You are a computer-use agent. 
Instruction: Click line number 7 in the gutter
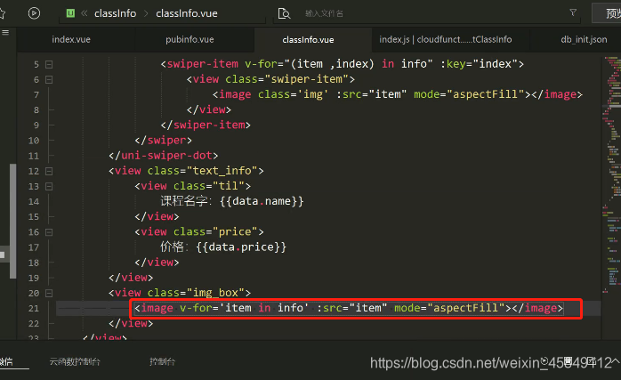(x=36, y=94)
